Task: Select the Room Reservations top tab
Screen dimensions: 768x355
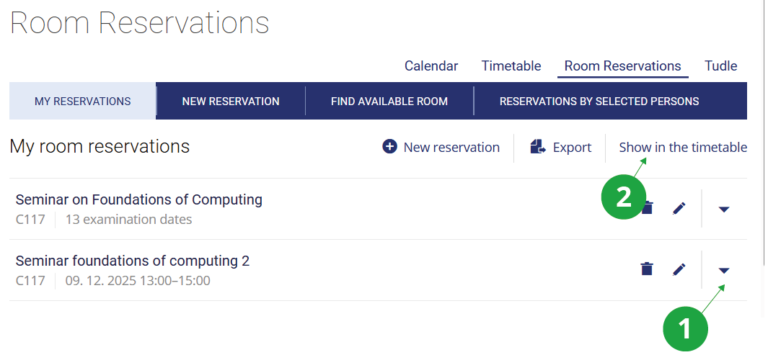Action: click(x=622, y=66)
